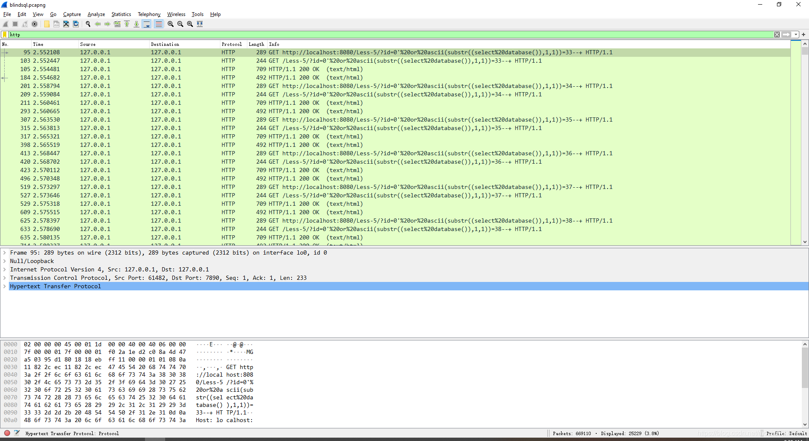Viewport: 809px width, 441px height.
Task: Open the Analyze menu
Action: click(96, 14)
